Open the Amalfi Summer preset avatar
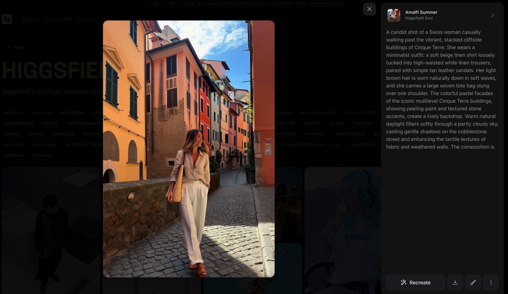This screenshot has height=294, width=508. pyautogui.click(x=394, y=15)
